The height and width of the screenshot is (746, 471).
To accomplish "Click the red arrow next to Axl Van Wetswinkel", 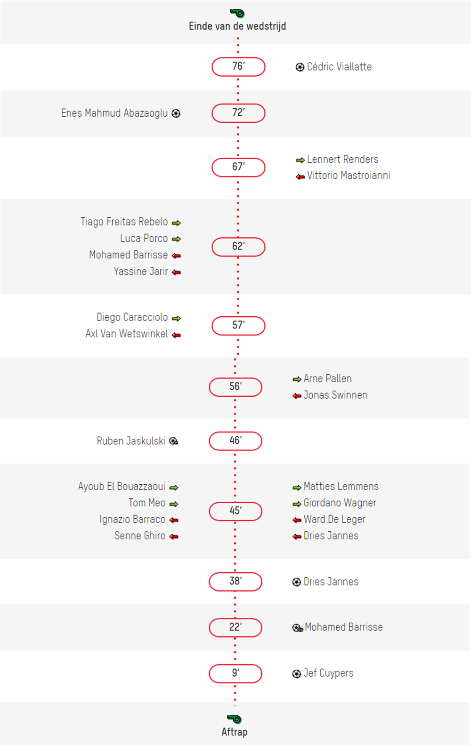I will (x=176, y=335).
